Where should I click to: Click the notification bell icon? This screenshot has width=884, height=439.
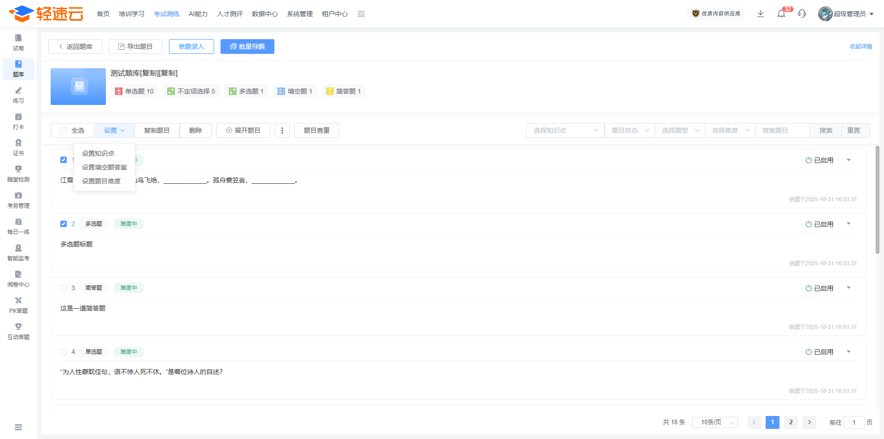click(x=781, y=14)
